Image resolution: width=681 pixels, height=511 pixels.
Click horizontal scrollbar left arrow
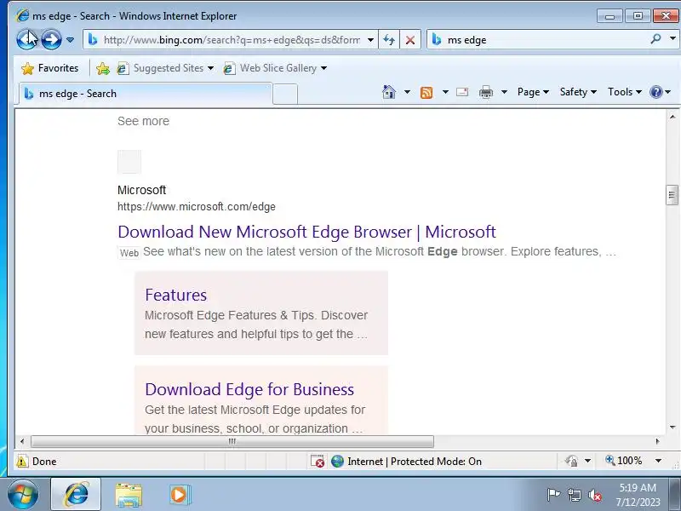point(22,441)
